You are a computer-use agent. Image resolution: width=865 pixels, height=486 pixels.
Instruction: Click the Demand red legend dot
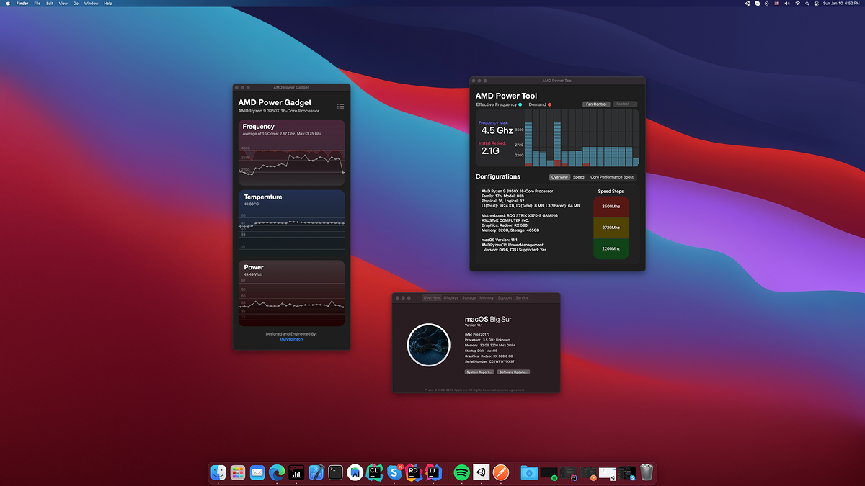(x=549, y=105)
